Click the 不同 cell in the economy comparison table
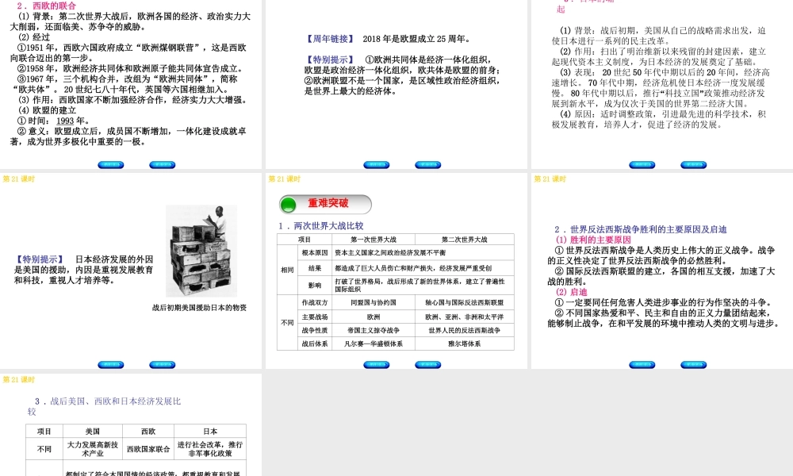The height and width of the screenshot is (476, 793). click(44, 449)
